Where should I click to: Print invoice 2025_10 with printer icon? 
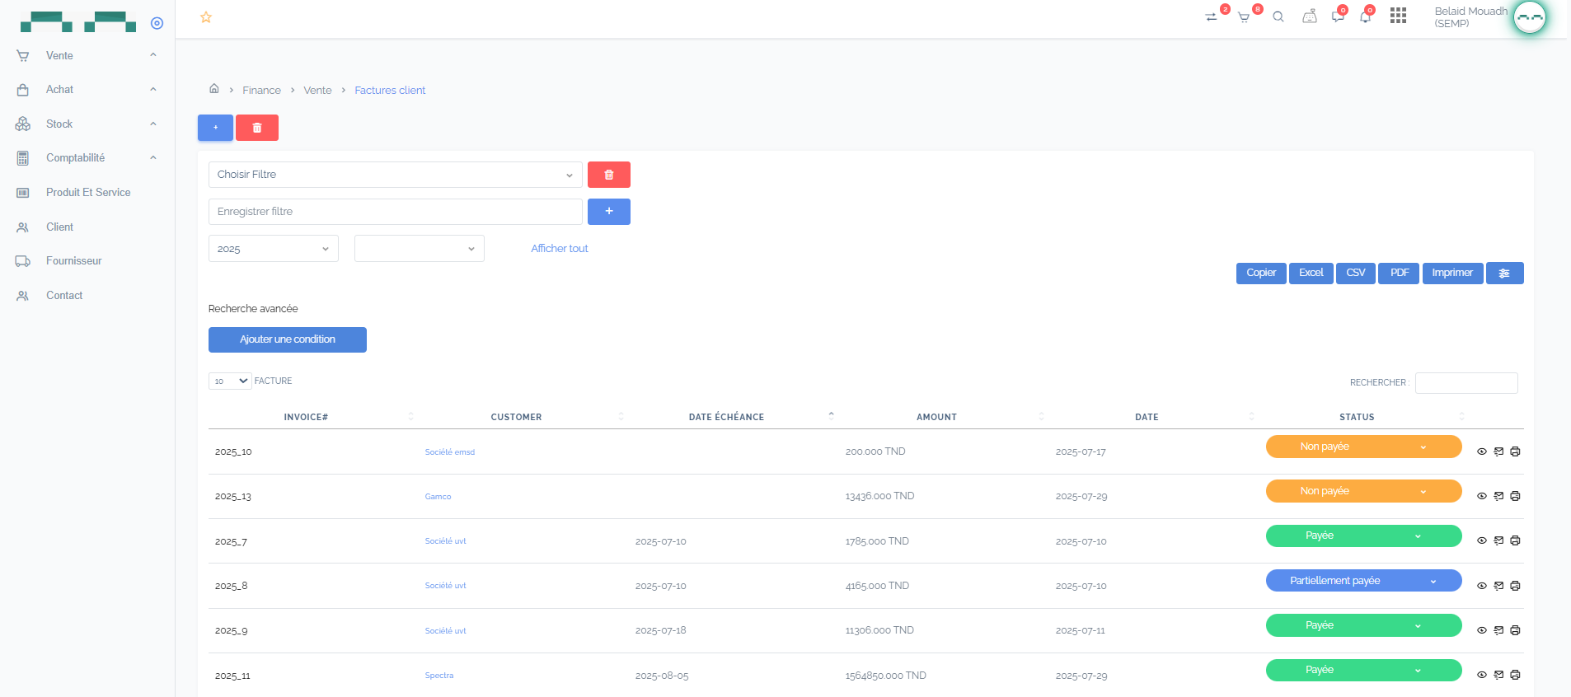coord(1515,451)
